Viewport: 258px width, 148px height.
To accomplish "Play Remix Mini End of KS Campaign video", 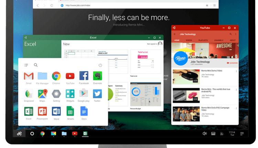I will tap(186, 114).
